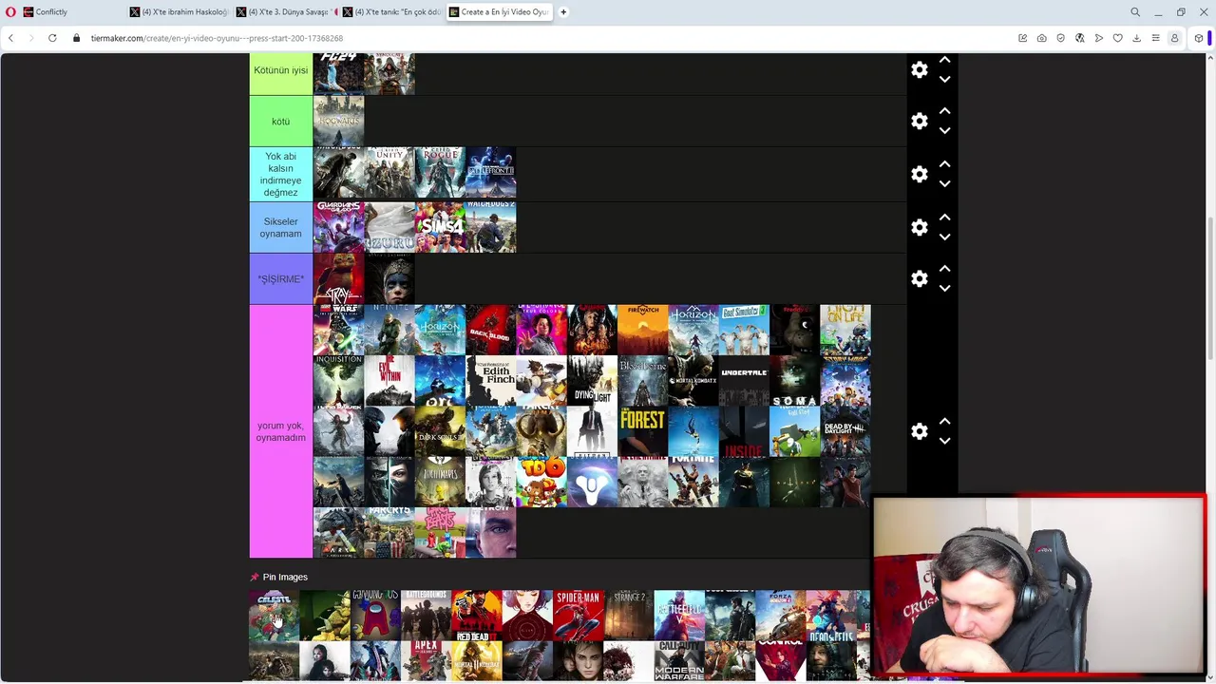Viewport: 1216px width, 684px height.
Task: Open browser extensions cube icon
Action: point(1199,38)
